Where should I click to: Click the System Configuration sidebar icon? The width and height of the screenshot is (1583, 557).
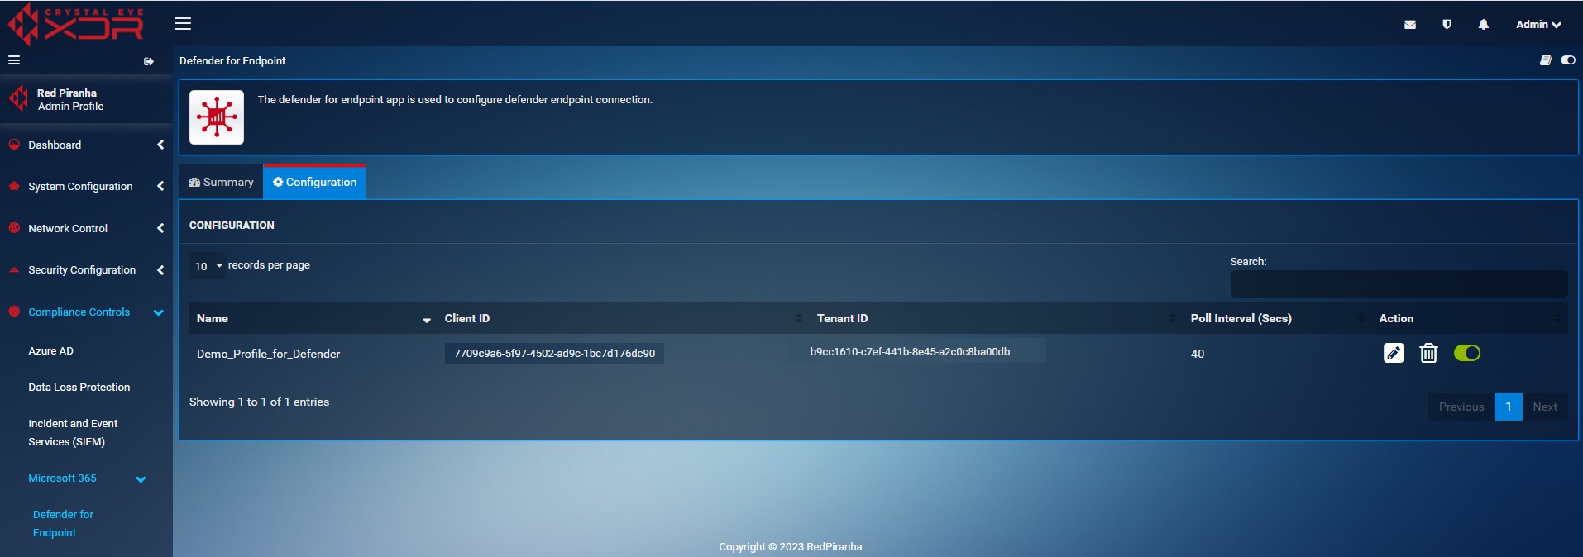(x=14, y=186)
